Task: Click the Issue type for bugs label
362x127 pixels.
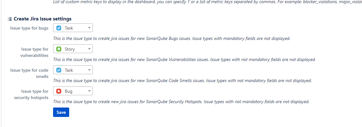Action: point(29,28)
